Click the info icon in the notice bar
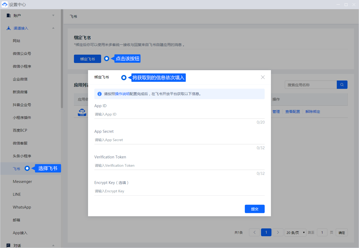Image resolution: width=359 pixels, height=248 pixels. click(100, 94)
